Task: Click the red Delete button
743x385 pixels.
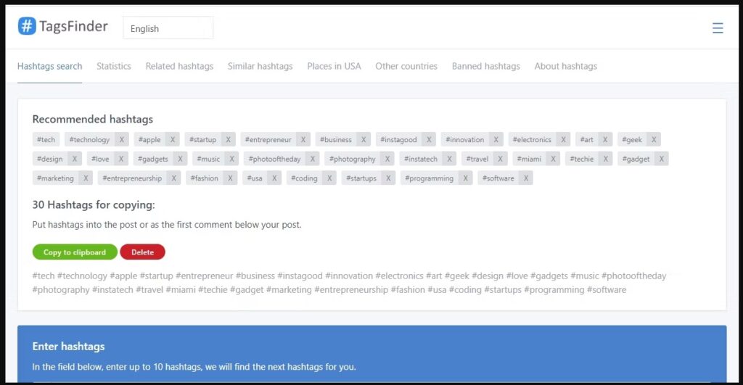Action: click(x=142, y=252)
